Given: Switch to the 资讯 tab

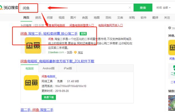Looking at the screenshot, I should point(38,18).
